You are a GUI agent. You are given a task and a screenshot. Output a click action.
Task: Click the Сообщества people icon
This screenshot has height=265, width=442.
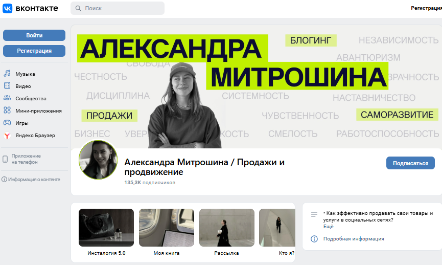click(7, 98)
